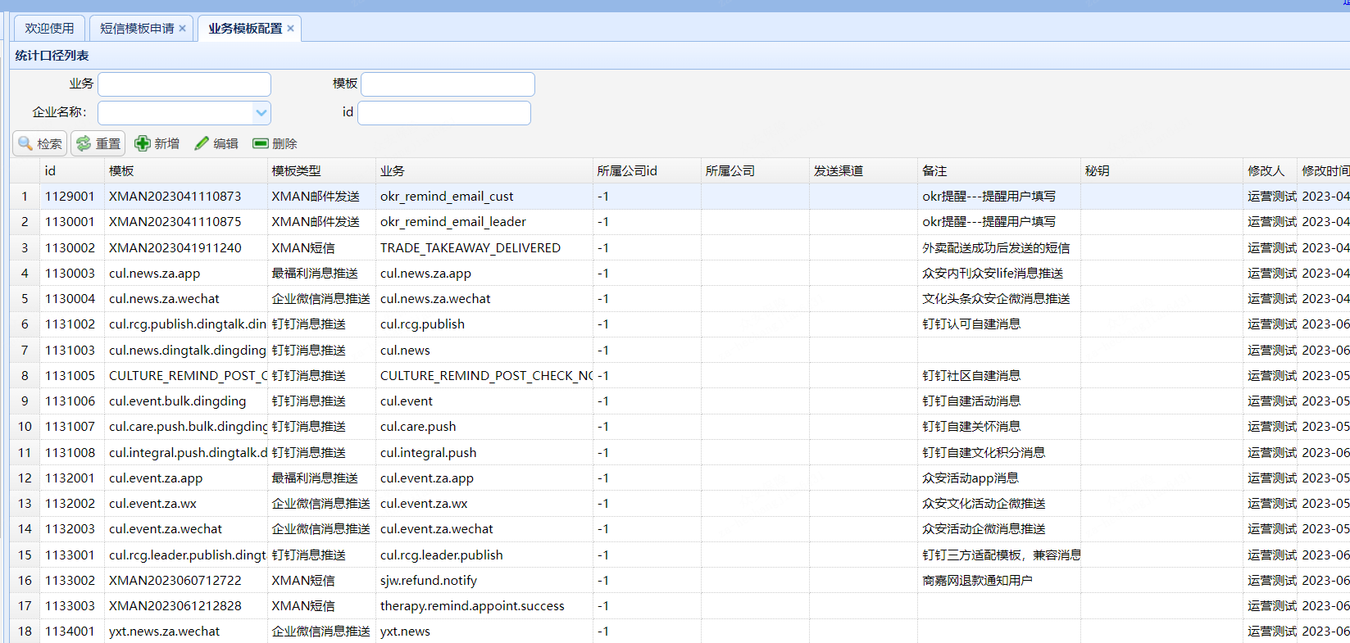Focus the 模板 search input field

(x=448, y=84)
